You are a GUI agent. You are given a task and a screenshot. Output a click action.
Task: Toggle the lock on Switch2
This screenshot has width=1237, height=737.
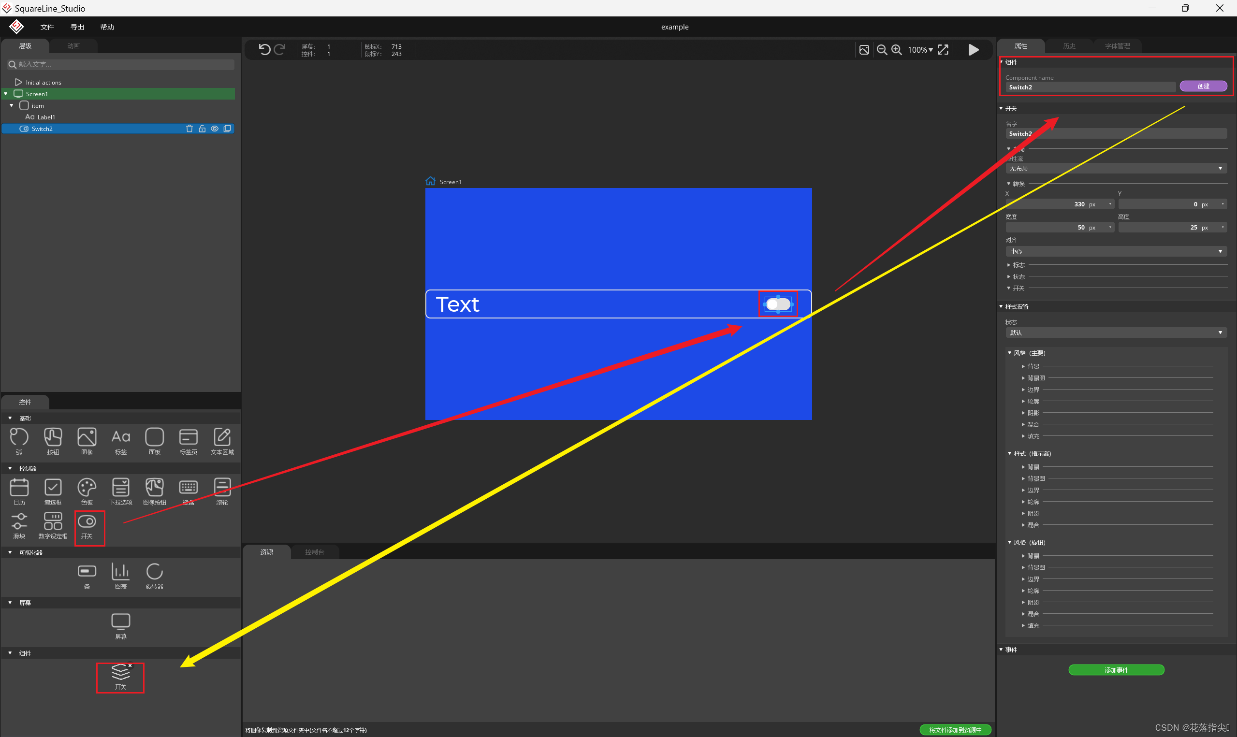202,129
